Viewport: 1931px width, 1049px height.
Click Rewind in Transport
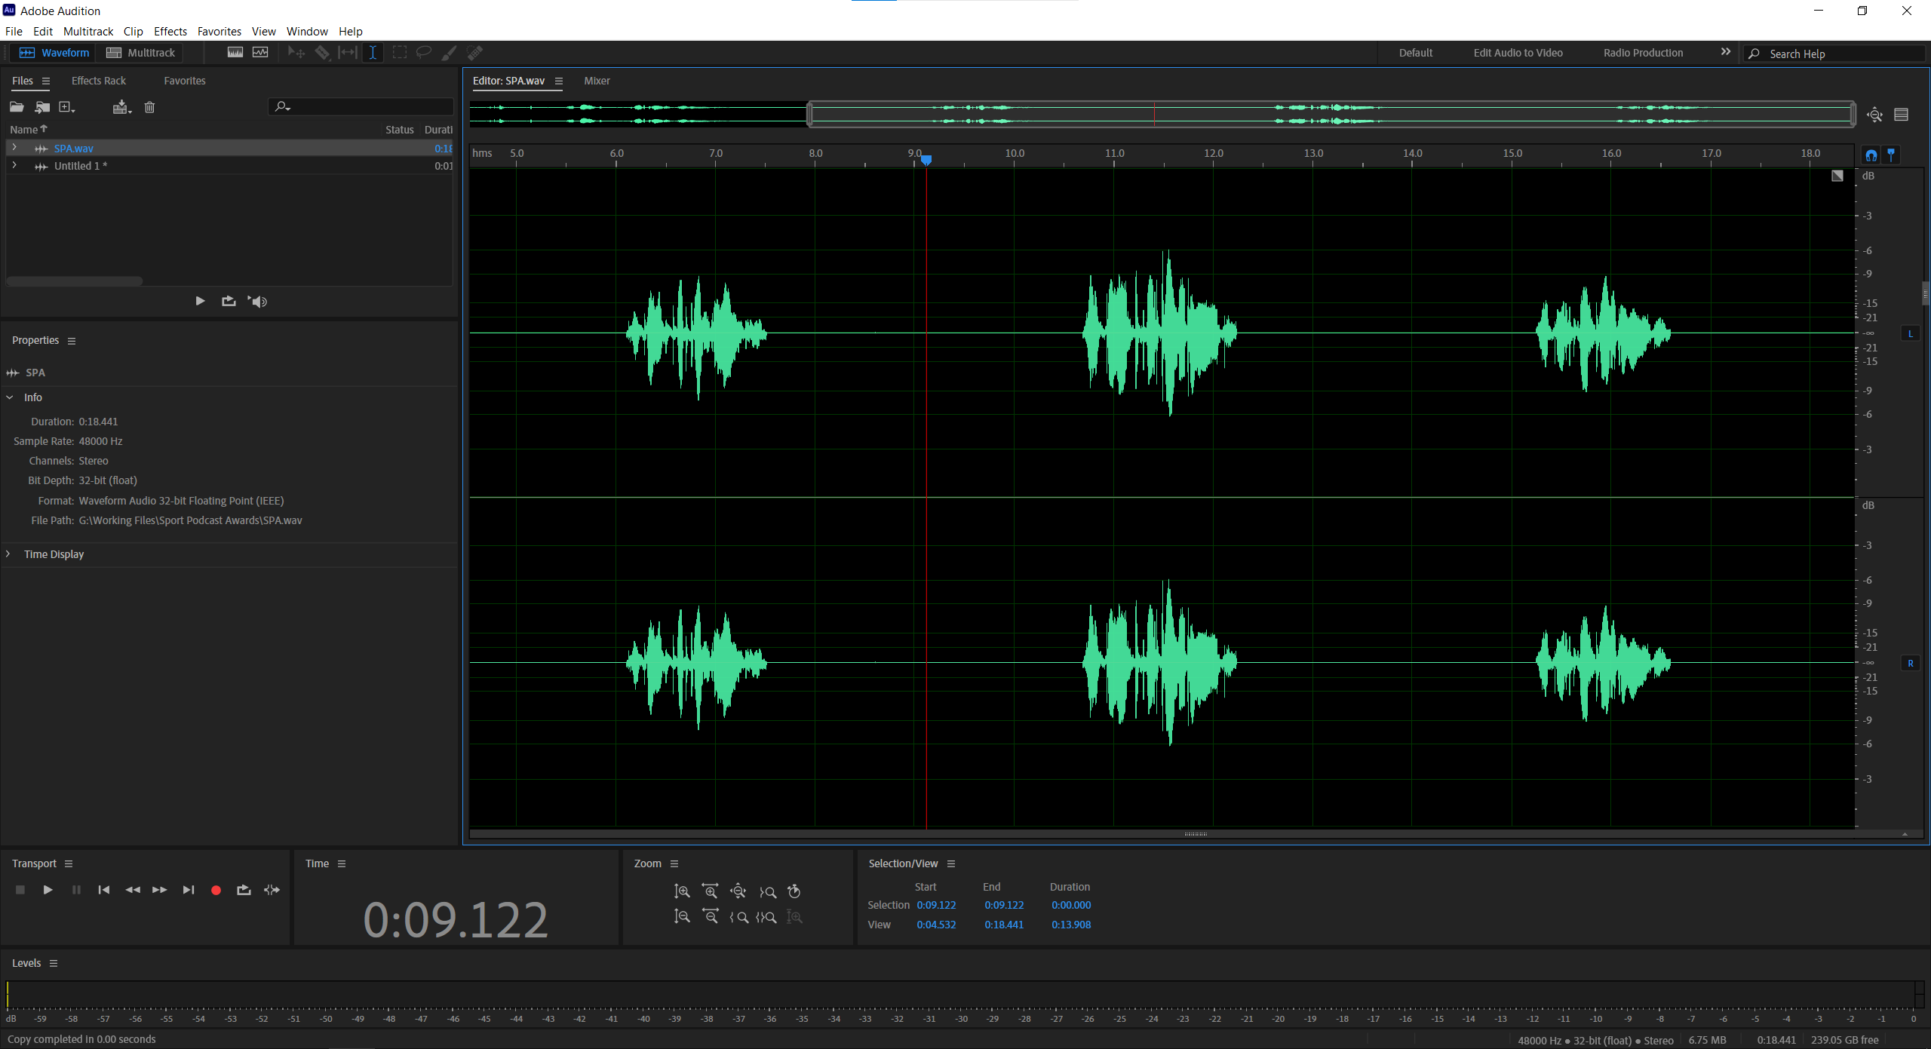[133, 890]
